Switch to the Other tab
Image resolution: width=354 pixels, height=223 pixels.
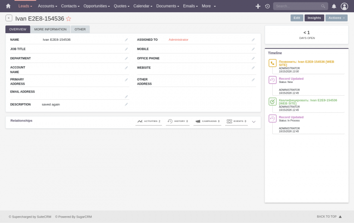[80, 29]
